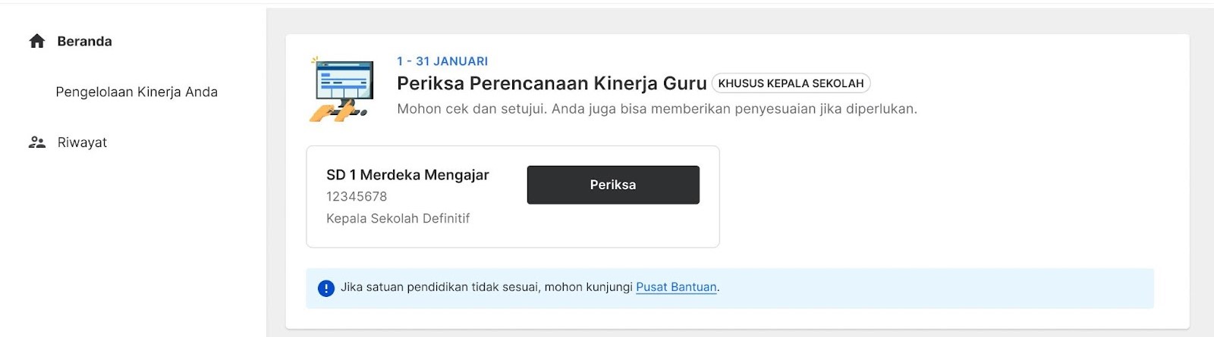Open Pengelolaan Kinerja Anda in sidebar

[137, 92]
